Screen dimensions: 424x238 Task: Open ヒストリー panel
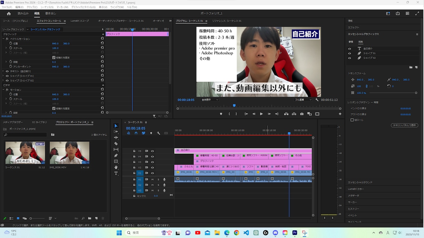pos(353,209)
